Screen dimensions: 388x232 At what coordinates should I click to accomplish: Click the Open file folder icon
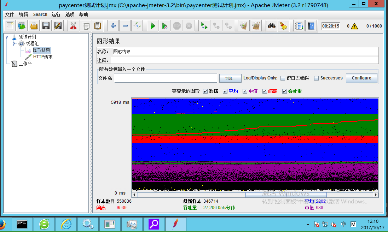(x=34, y=26)
